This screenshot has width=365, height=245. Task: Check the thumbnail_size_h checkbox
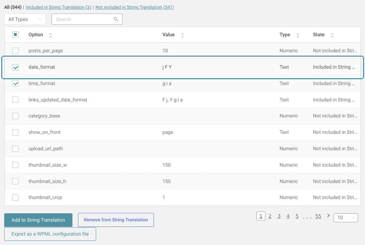pos(15,181)
